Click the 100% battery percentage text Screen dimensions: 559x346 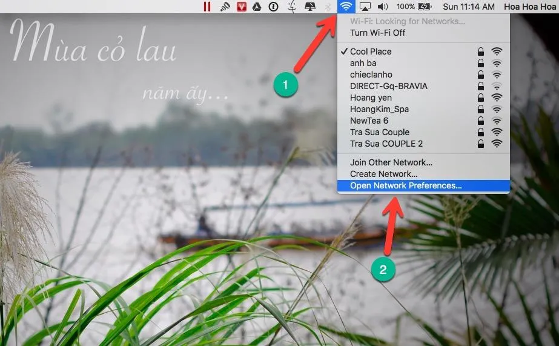[x=406, y=7]
